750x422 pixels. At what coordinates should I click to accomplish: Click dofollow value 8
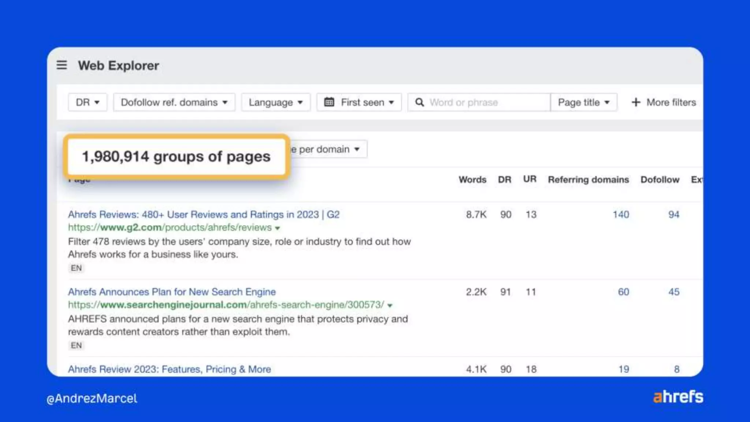(x=677, y=369)
